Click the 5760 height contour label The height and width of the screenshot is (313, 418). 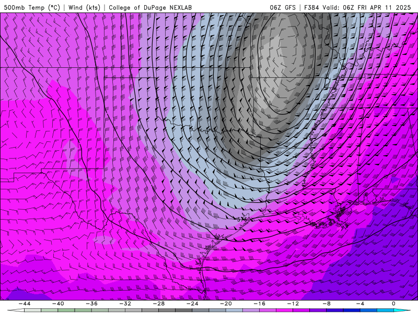pos(244,220)
